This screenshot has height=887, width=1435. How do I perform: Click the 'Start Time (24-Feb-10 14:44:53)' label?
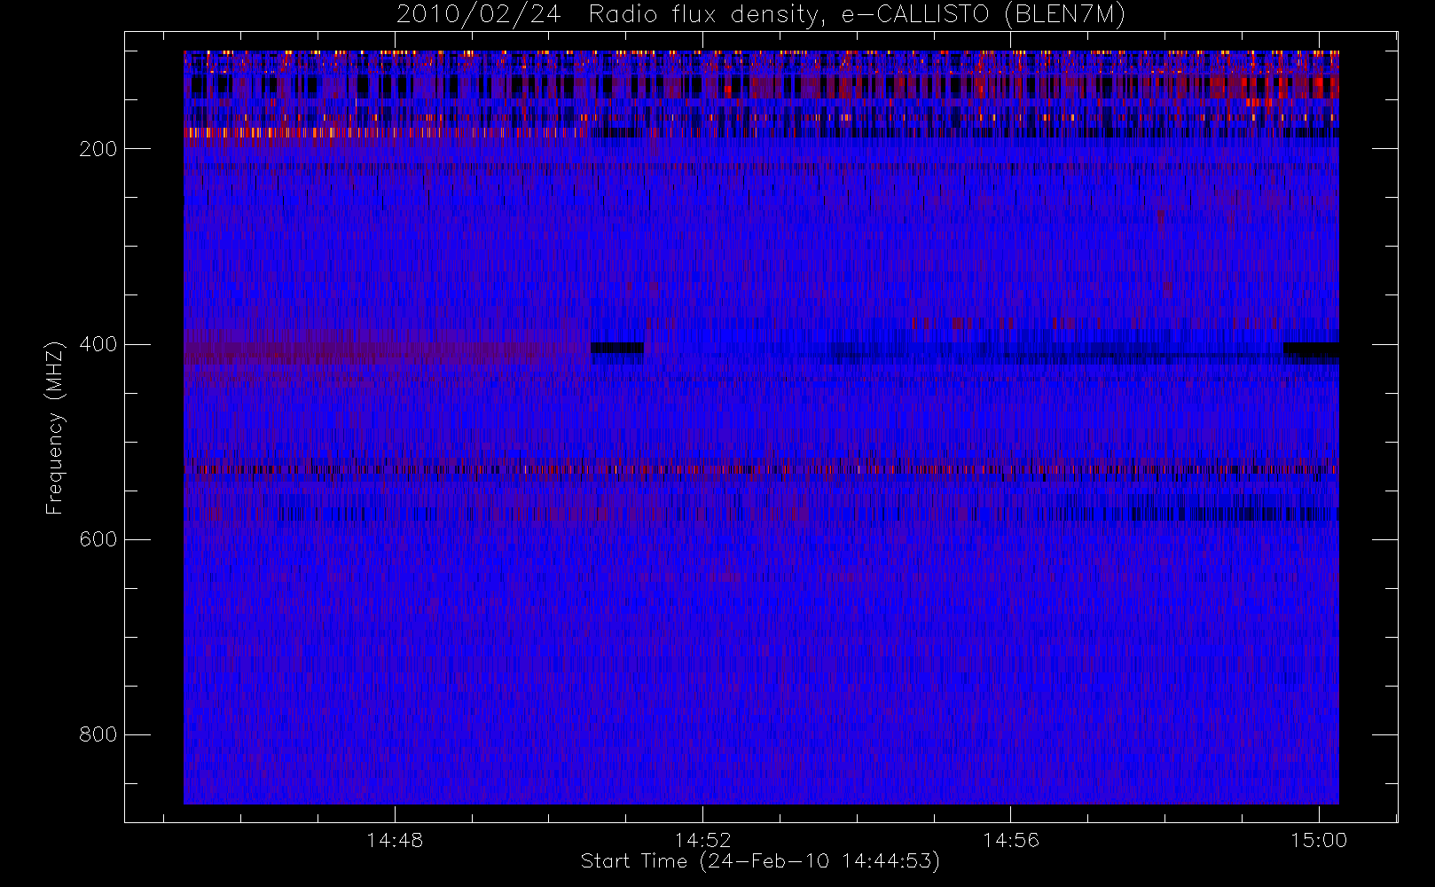pos(760,861)
